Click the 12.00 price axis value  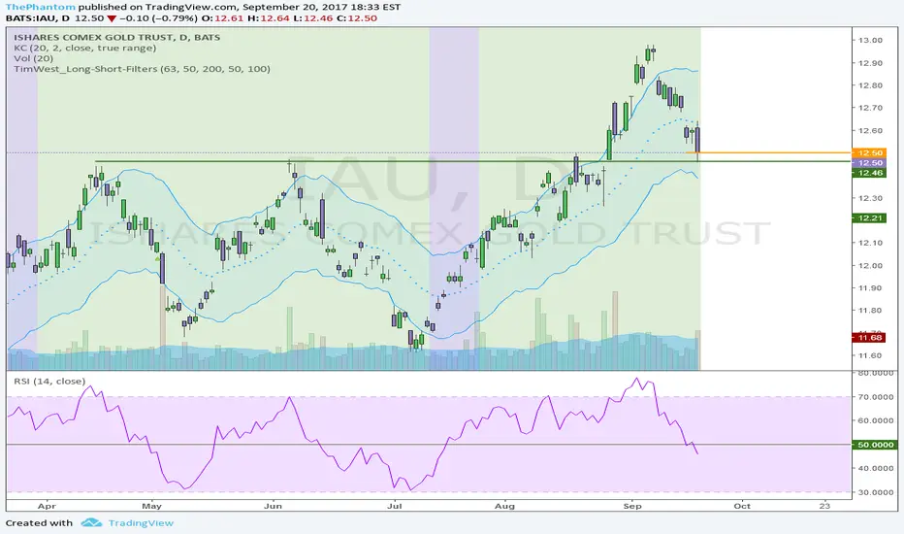(x=870, y=266)
